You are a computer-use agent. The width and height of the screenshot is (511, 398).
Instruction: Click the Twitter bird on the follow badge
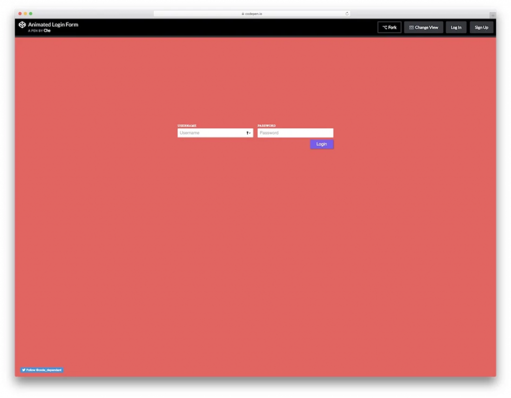pyautogui.click(x=23, y=370)
